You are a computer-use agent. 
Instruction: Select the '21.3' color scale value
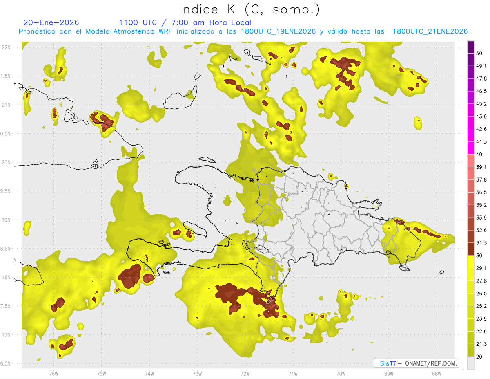481,344
